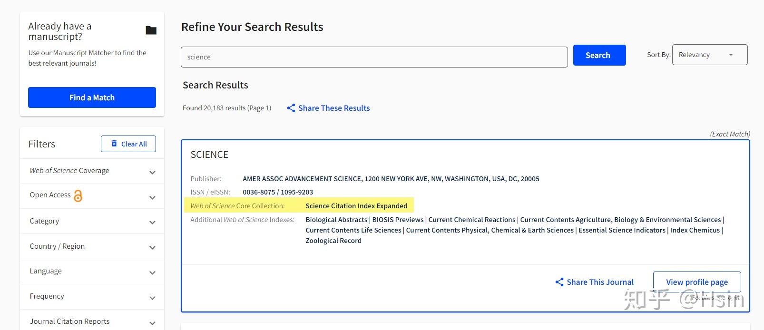Click the trash icon in Clear All
This screenshot has width=764, height=330.
tap(114, 144)
